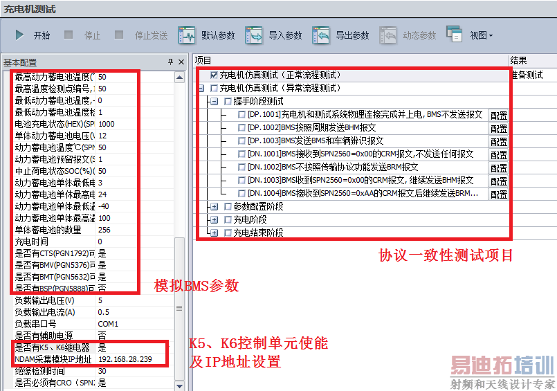Screen dimensions: 557x391
Task: Open the 视图 windows icon
Action: pyautogui.click(x=455, y=34)
